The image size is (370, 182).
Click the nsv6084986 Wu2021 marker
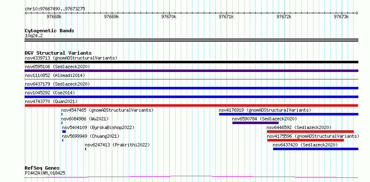tap(62, 123)
